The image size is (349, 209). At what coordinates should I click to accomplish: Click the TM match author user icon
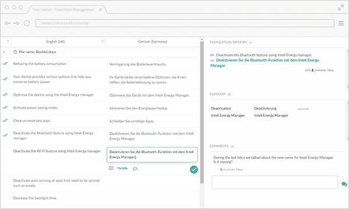(x=312, y=70)
